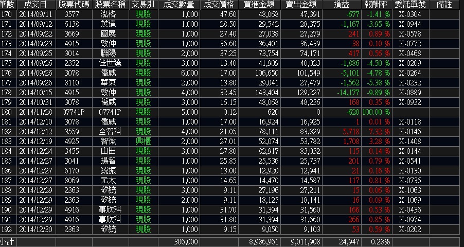The width and height of the screenshot is (464, 247).
Task: Click price 47.60 in row 170
Action: coord(228,14)
